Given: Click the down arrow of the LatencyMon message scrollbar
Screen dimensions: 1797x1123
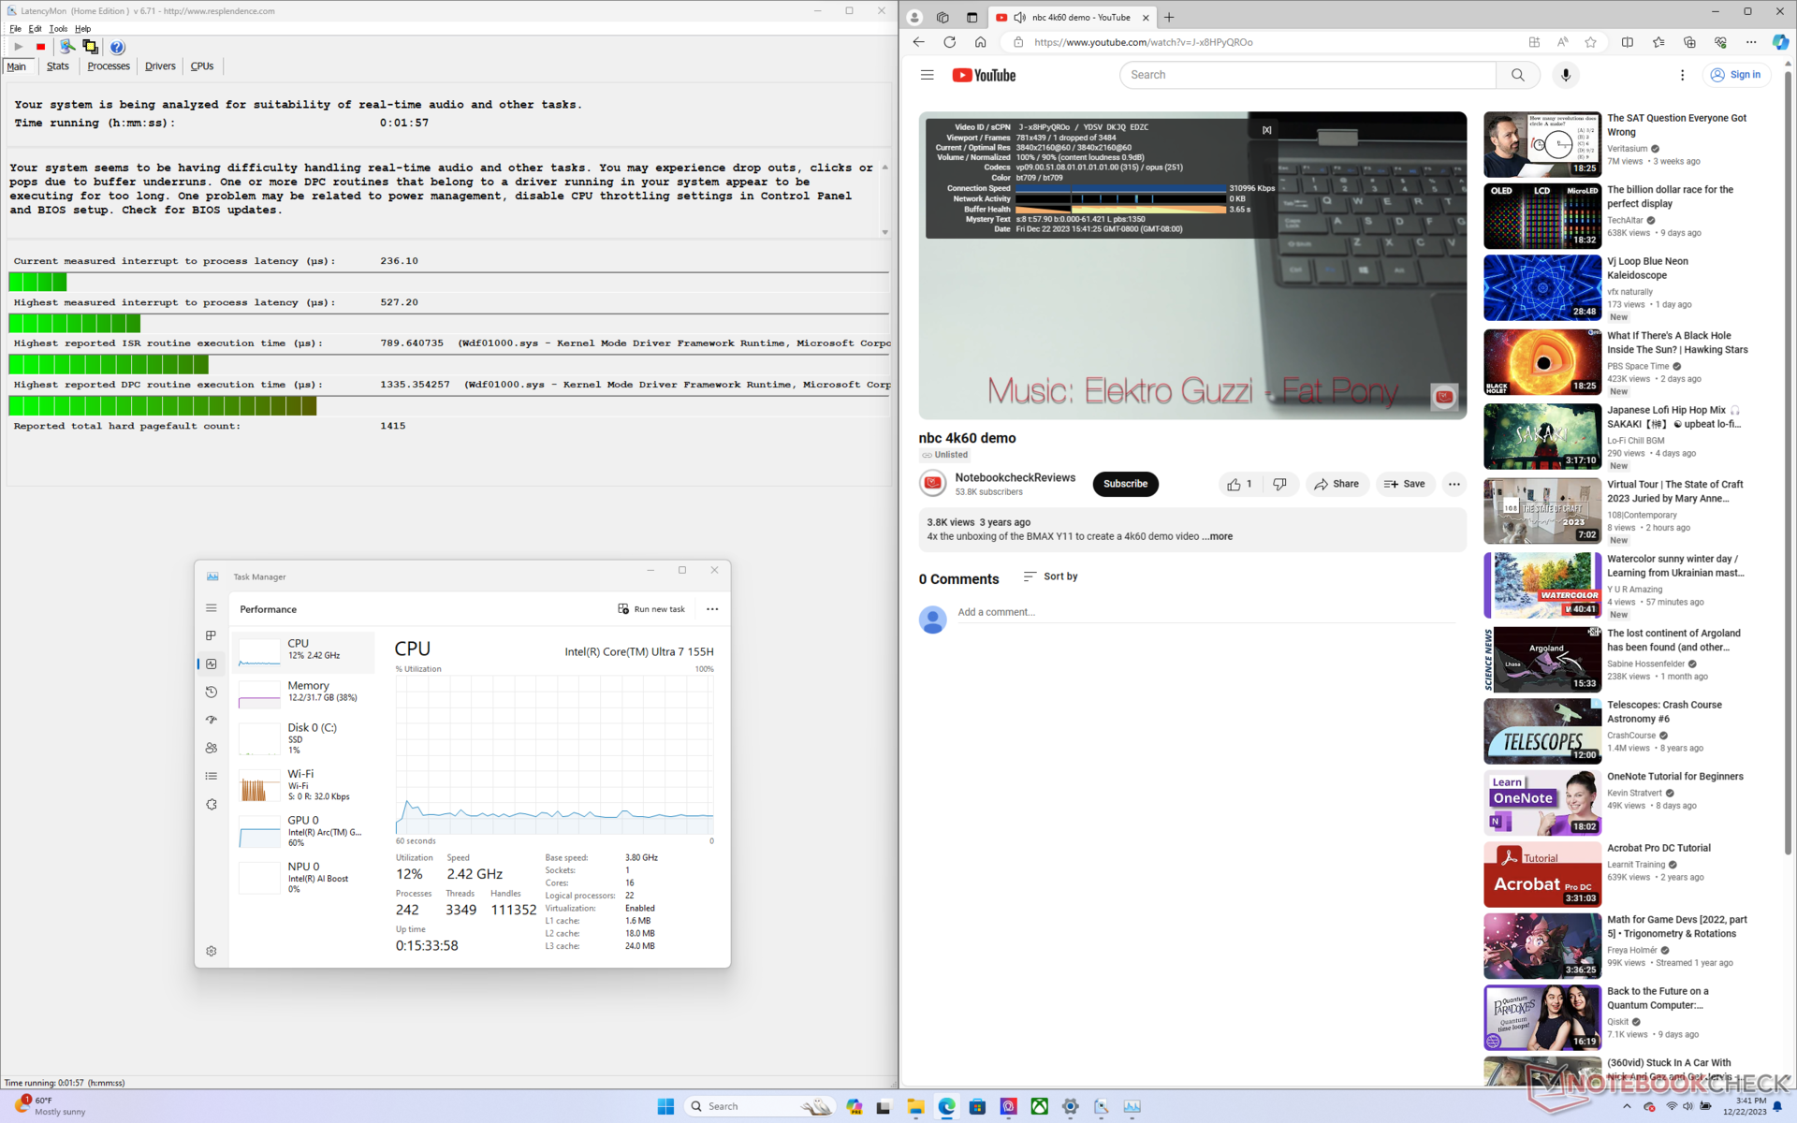Looking at the screenshot, I should pyautogui.click(x=884, y=232).
